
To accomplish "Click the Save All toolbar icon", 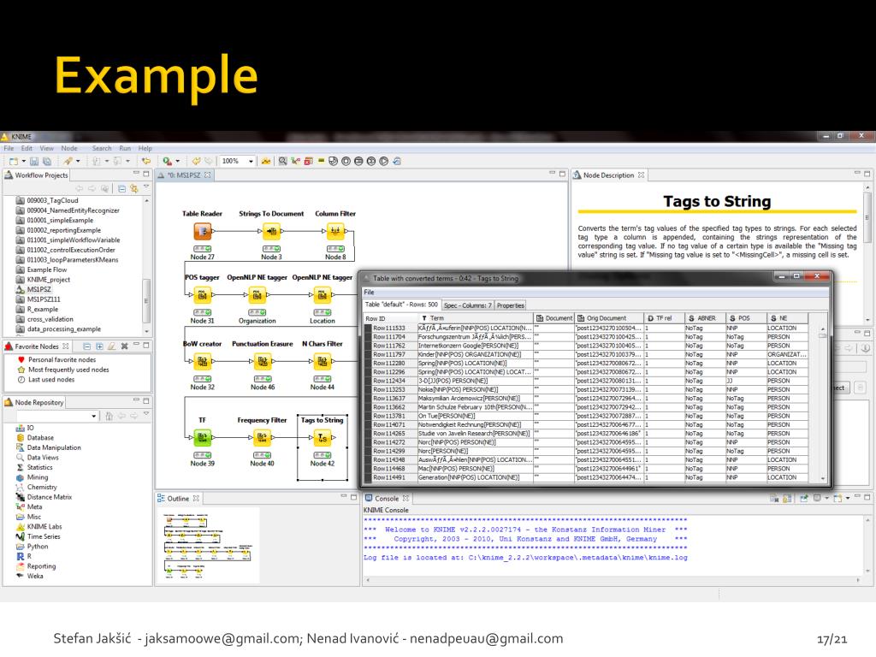I will [x=47, y=162].
